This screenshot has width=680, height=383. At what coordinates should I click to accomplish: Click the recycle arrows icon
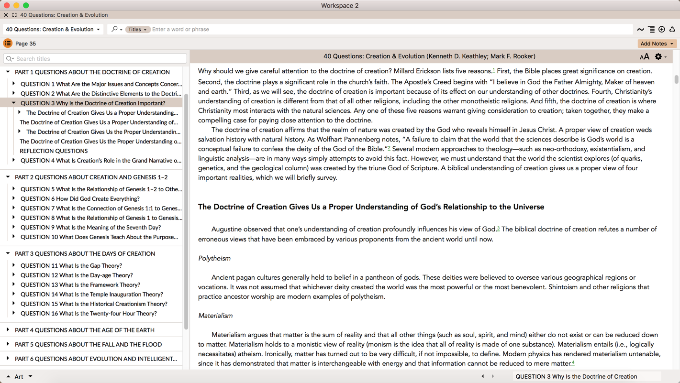click(672, 30)
